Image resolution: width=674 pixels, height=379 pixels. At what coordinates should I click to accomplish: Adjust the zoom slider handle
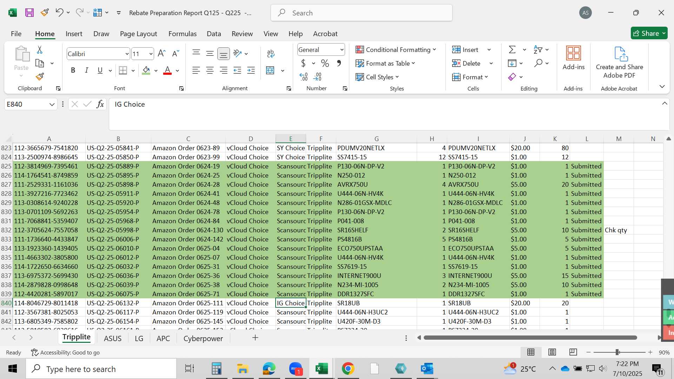(x=617, y=352)
